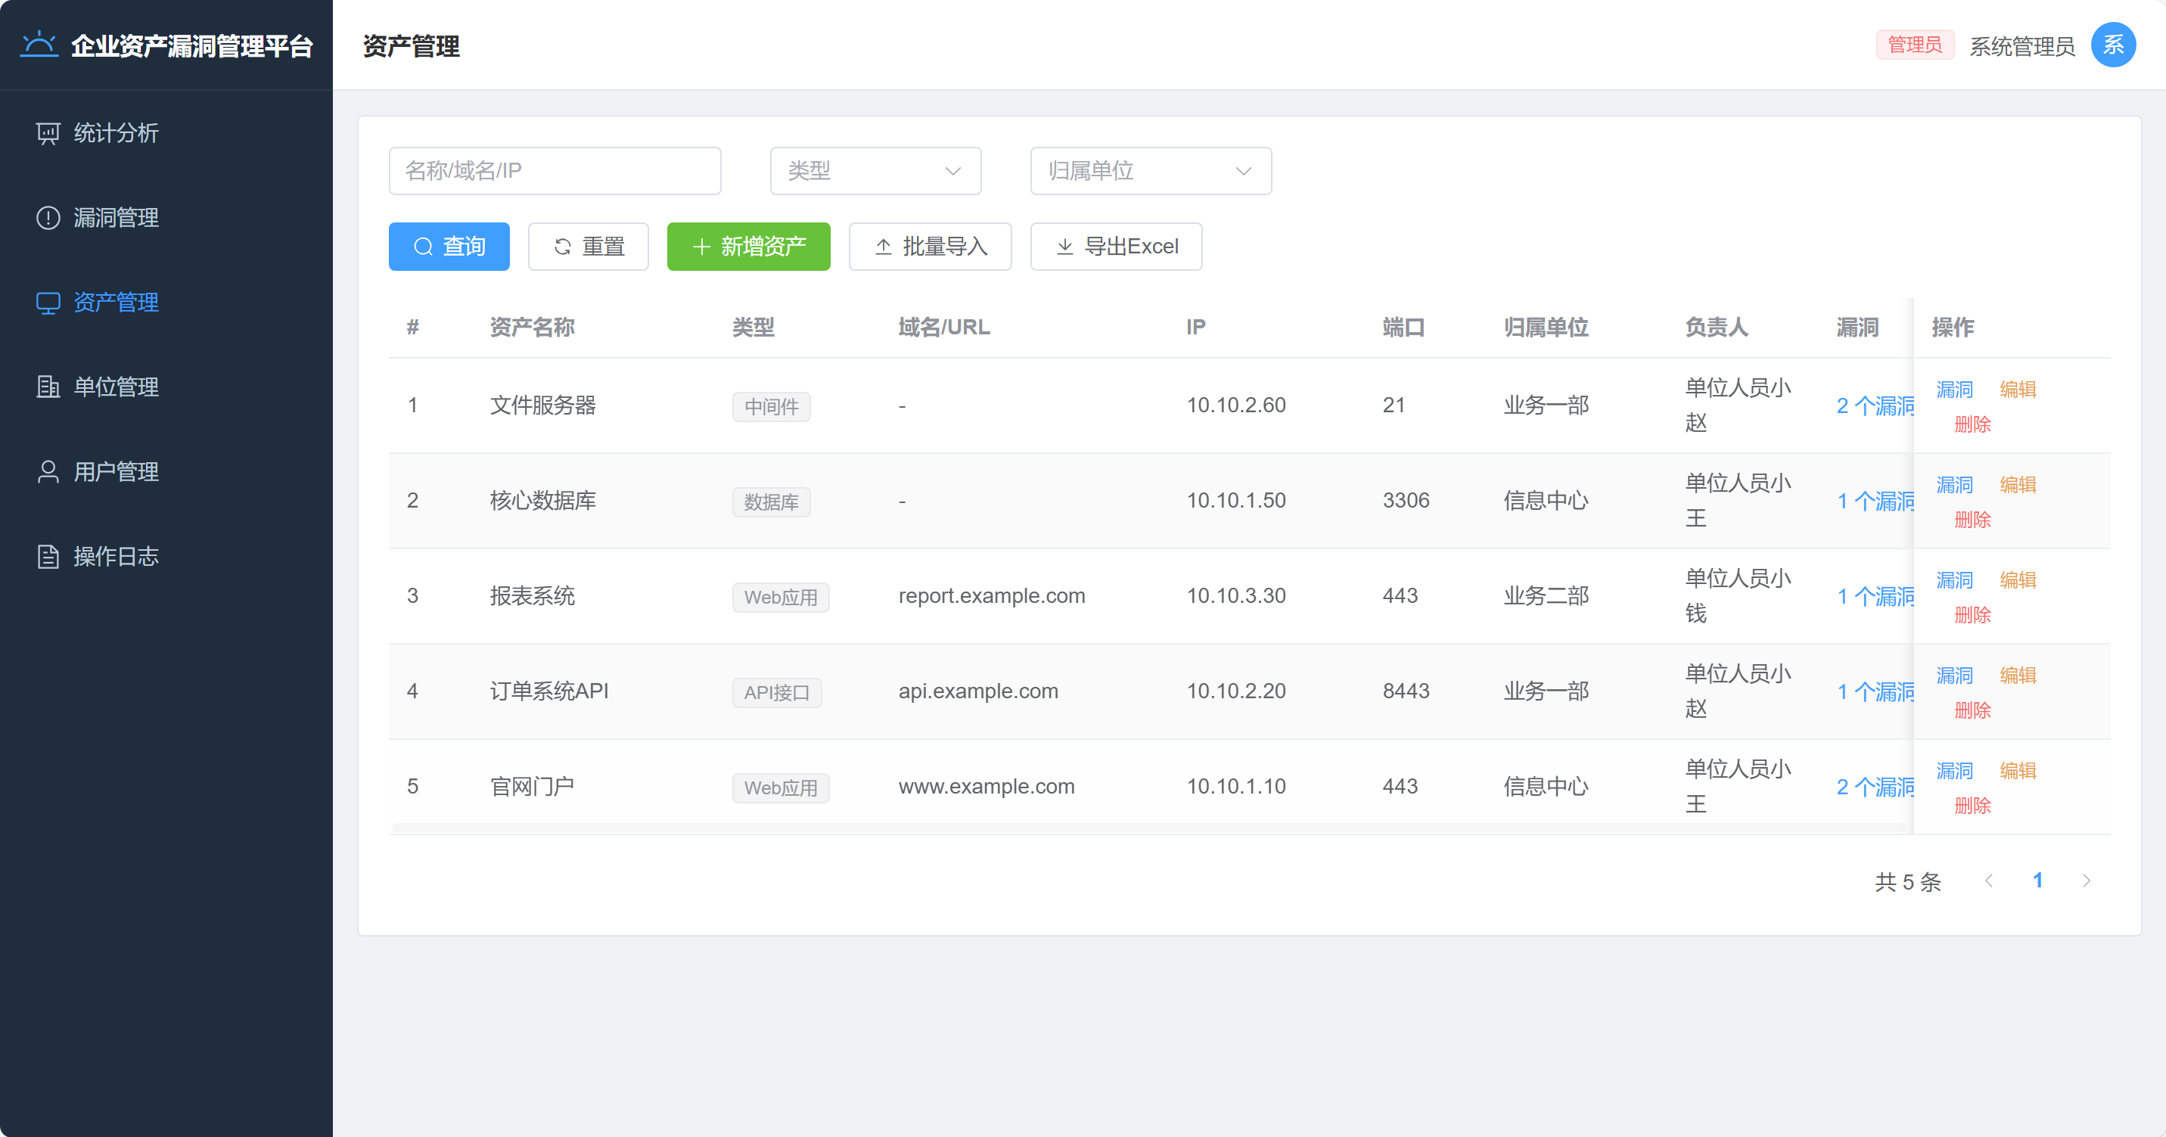
Task: Click 漏洞 action for 订单系统API row
Action: [1955, 676]
